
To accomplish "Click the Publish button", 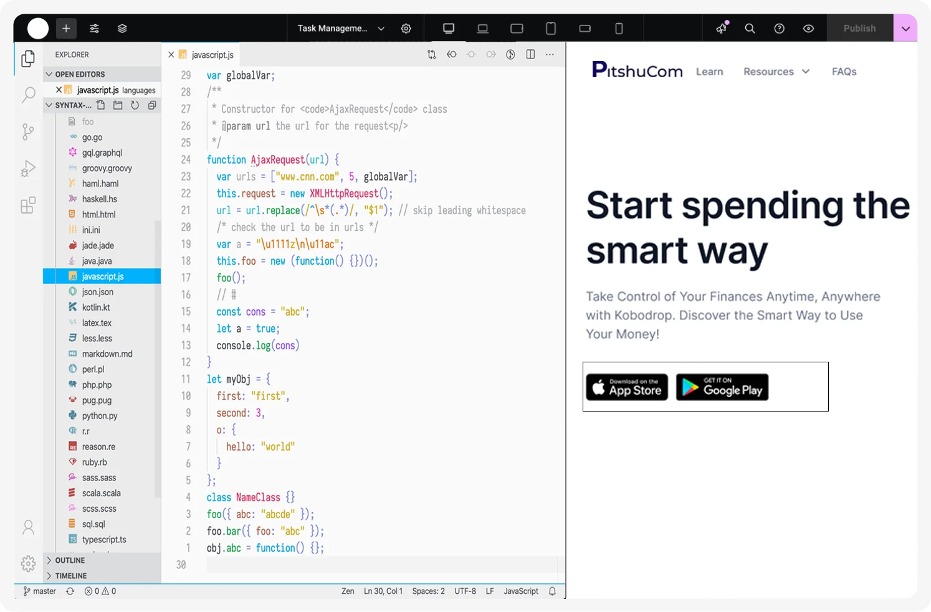I will pos(859,28).
